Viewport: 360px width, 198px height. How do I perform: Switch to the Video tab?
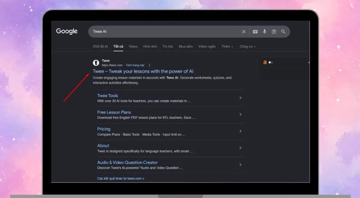(x=133, y=47)
